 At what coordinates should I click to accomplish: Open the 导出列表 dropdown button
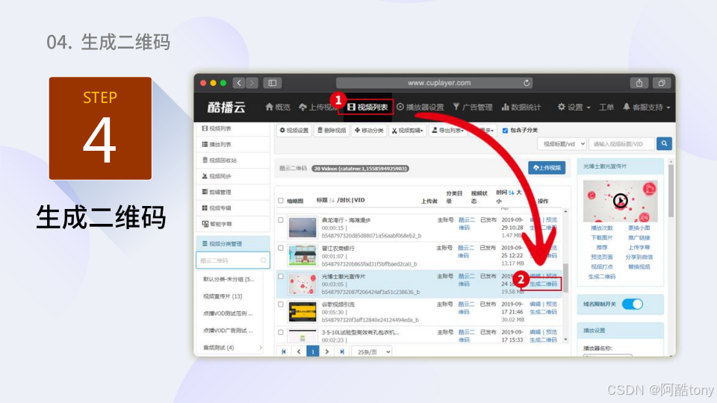point(447,130)
